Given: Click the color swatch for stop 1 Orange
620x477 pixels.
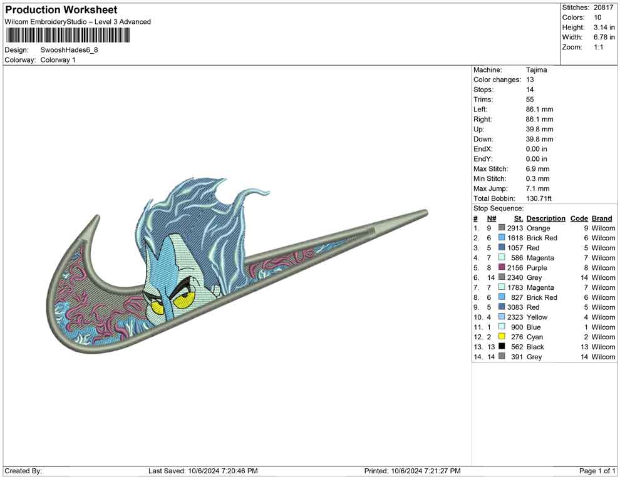Looking at the screenshot, I should point(502,228).
